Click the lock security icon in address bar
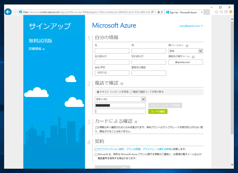Screen dimensions: 238x173 coord(159,12)
